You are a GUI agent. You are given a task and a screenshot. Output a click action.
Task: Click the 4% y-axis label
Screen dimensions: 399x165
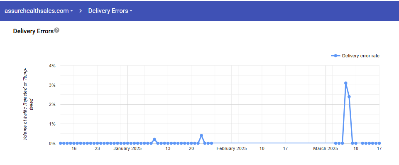pyautogui.click(x=52, y=66)
